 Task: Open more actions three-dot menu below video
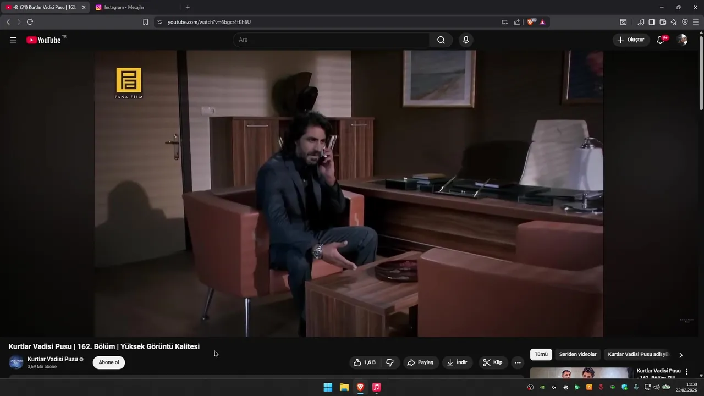click(x=518, y=362)
